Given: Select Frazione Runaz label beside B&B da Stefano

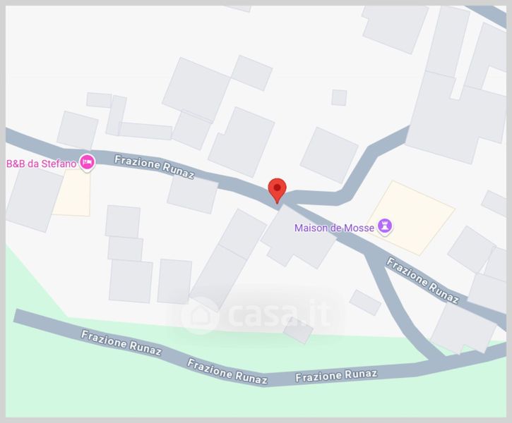Looking at the screenshot, I should (155, 166).
